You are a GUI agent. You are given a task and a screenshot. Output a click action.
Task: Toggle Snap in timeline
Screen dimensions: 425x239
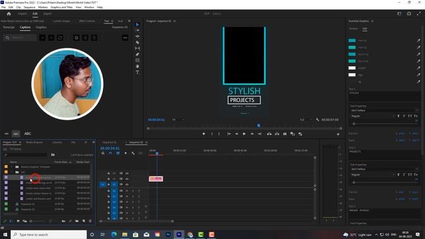[110, 153]
